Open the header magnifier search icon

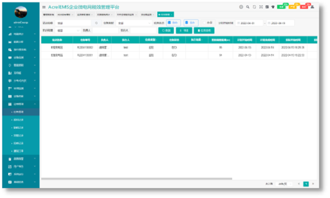248,7
